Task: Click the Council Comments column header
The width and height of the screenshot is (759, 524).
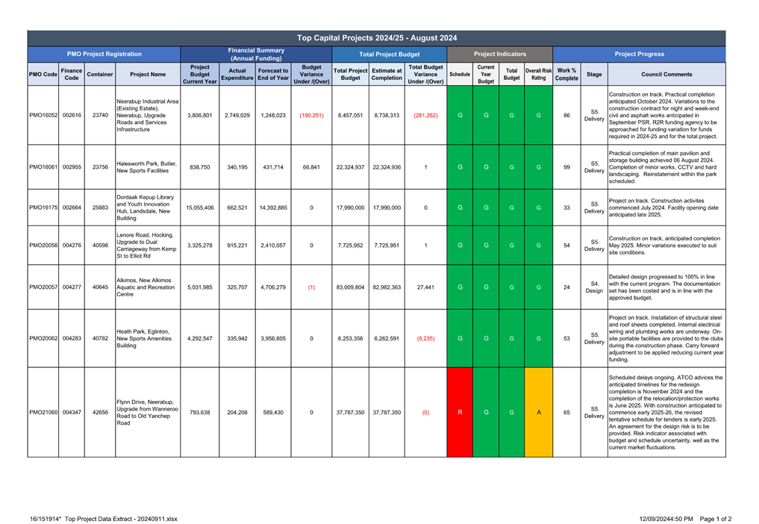Action: pos(666,74)
